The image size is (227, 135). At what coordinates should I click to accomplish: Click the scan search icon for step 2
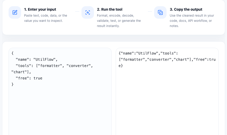tap(88, 12)
